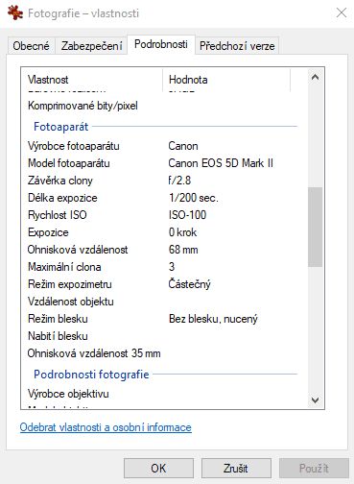The image size is (354, 484).
Task: Confirm with the OK button
Action: tap(158, 469)
